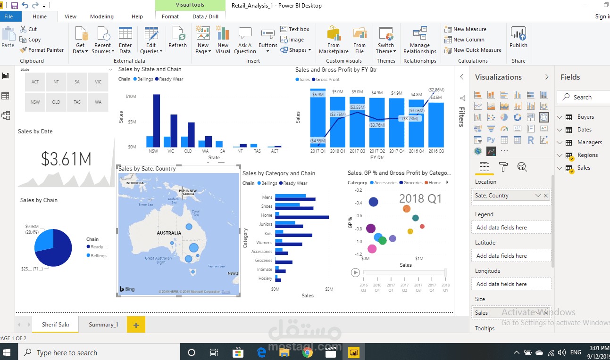
Task: Click Manage Relationships
Action: 420,41
